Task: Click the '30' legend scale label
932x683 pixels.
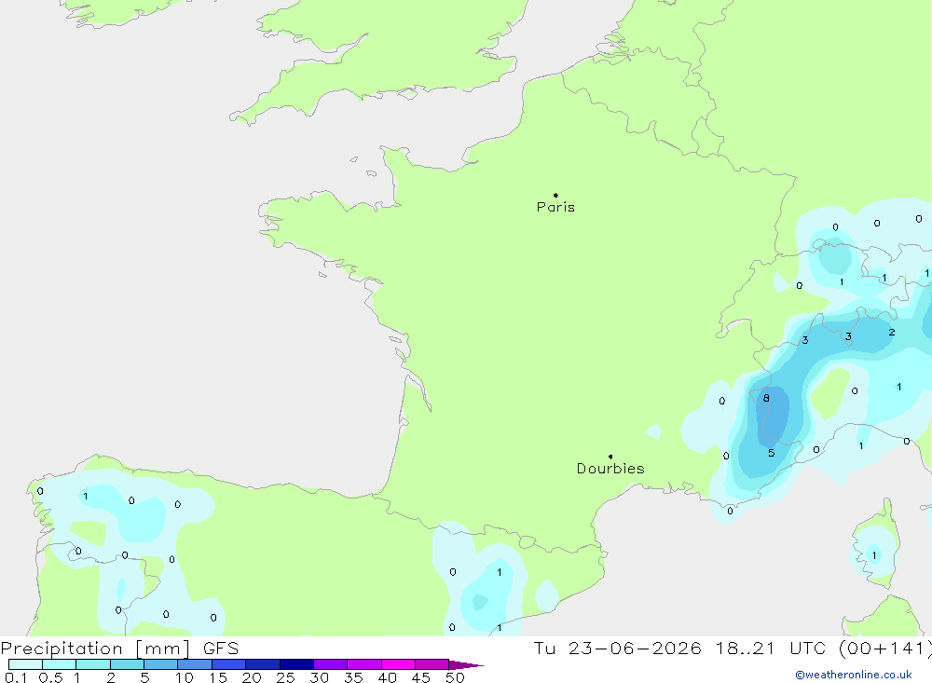Action: pyautogui.click(x=320, y=677)
